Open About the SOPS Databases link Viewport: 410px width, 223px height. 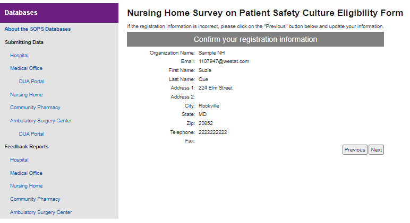(x=38, y=29)
